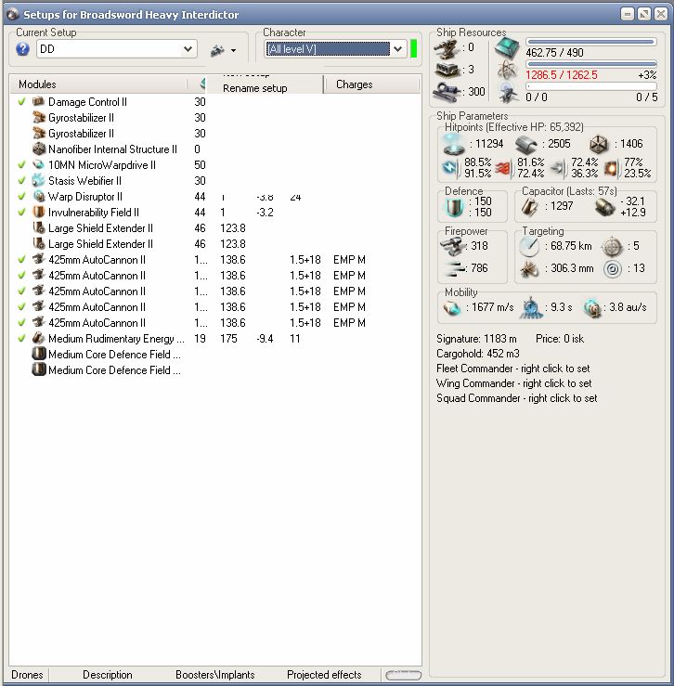Click the small button beside Projected effects

(403, 675)
